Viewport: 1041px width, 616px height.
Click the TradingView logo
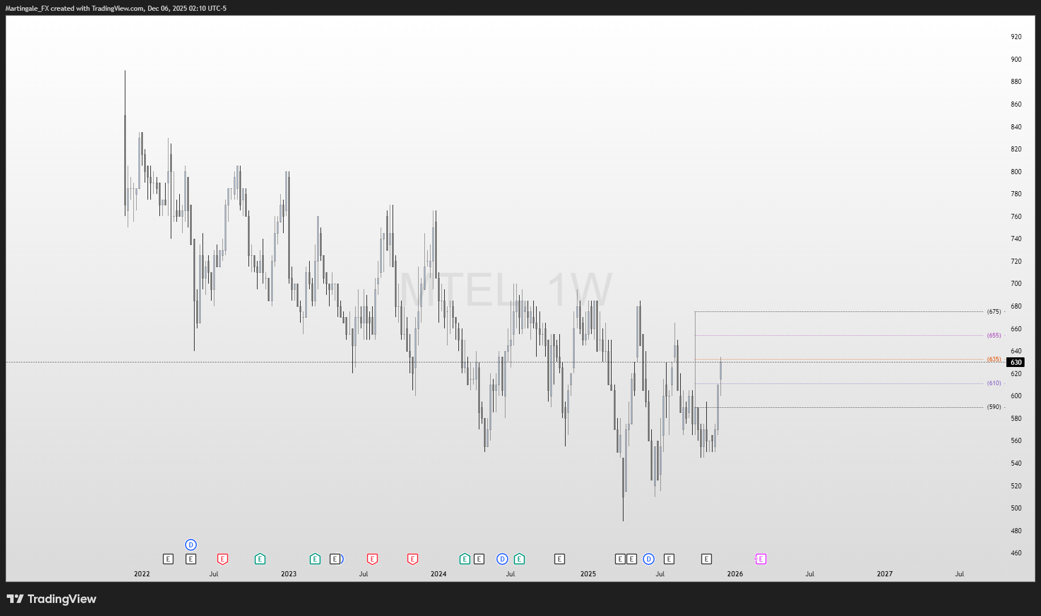(x=52, y=599)
